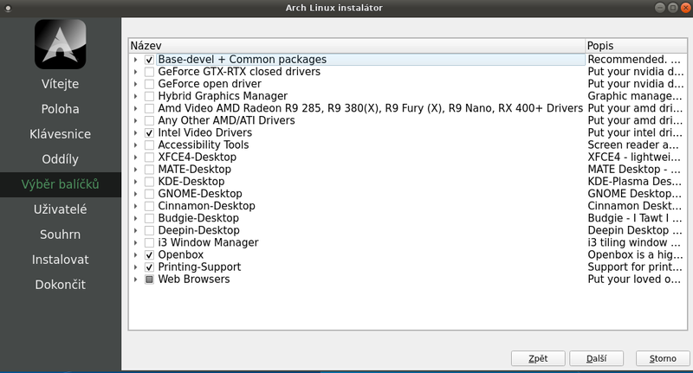Go to the Oddíly step in sidebar
The height and width of the screenshot is (373, 693).
[x=60, y=159]
